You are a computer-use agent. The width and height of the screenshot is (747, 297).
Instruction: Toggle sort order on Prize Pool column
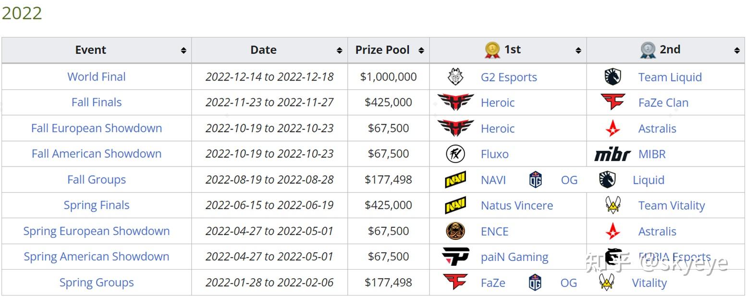pos(422,49)
